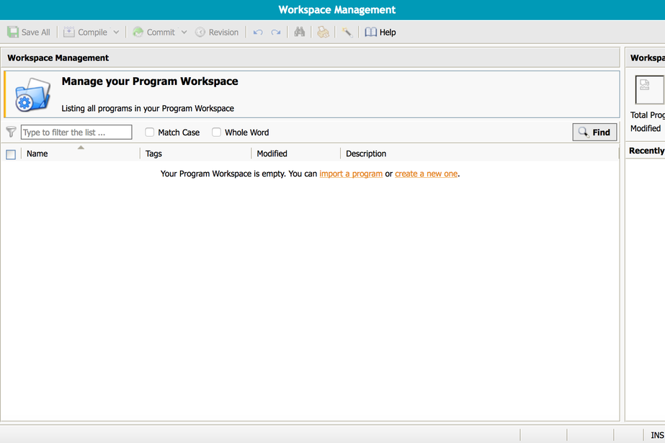Viewport: 665px width, 443px height.
Task: Open Help from the toolbar
Action: pyautogui.click(x=380, y=32)
